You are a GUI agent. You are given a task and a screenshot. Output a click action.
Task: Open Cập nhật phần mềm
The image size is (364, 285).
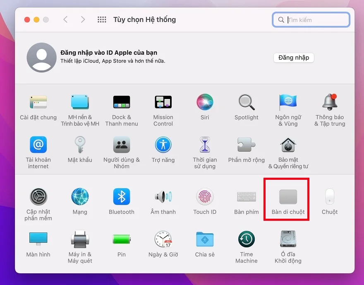pyautogui.click(x=38, y=199)
